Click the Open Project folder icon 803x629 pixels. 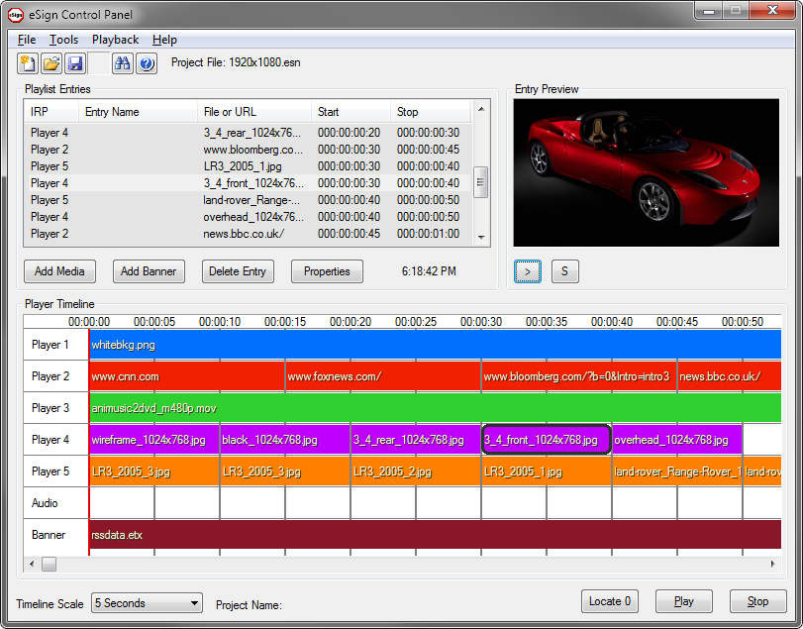point(51,63)
